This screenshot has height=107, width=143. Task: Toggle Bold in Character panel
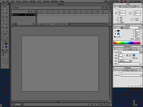pos(127,55)
